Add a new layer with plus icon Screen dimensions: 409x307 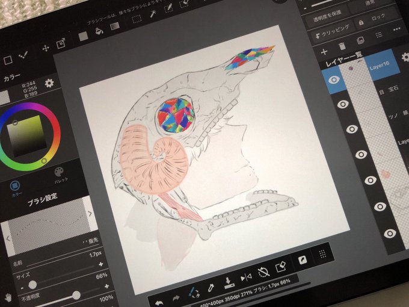[324, 52]
